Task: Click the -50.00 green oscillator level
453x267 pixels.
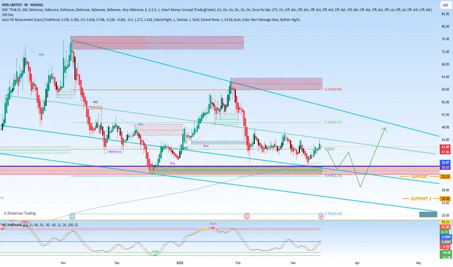Action: pyautogui.click(x=445, y=252)
